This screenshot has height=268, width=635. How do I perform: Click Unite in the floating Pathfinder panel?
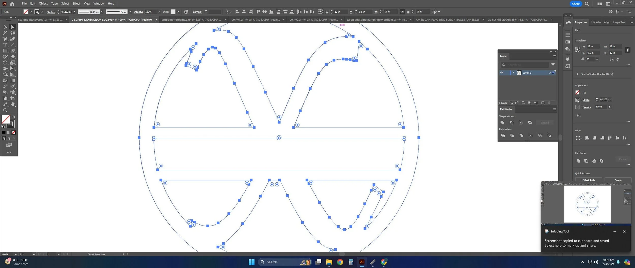click(x=502, y=123)
